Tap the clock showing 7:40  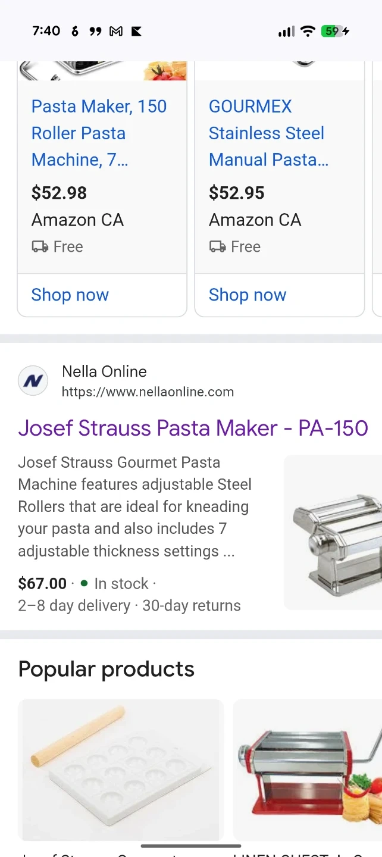tap(46, 31)
